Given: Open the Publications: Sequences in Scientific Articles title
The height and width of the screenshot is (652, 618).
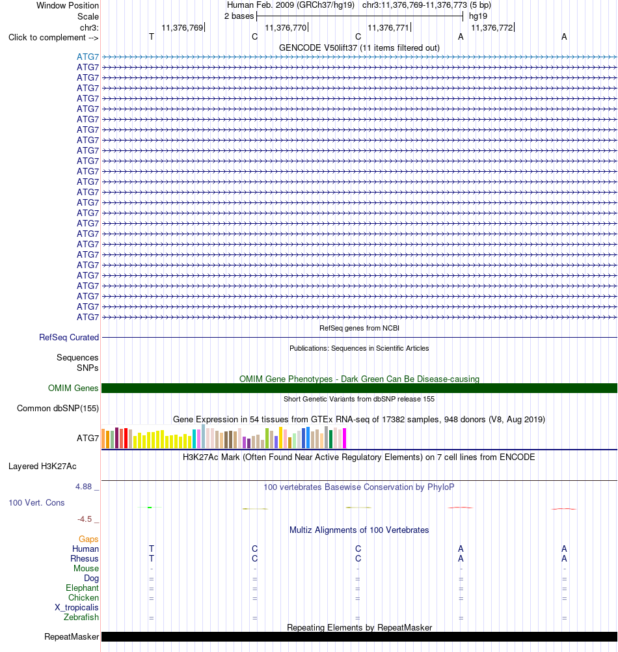Looking at the screenshot, I should coord(359,349).
